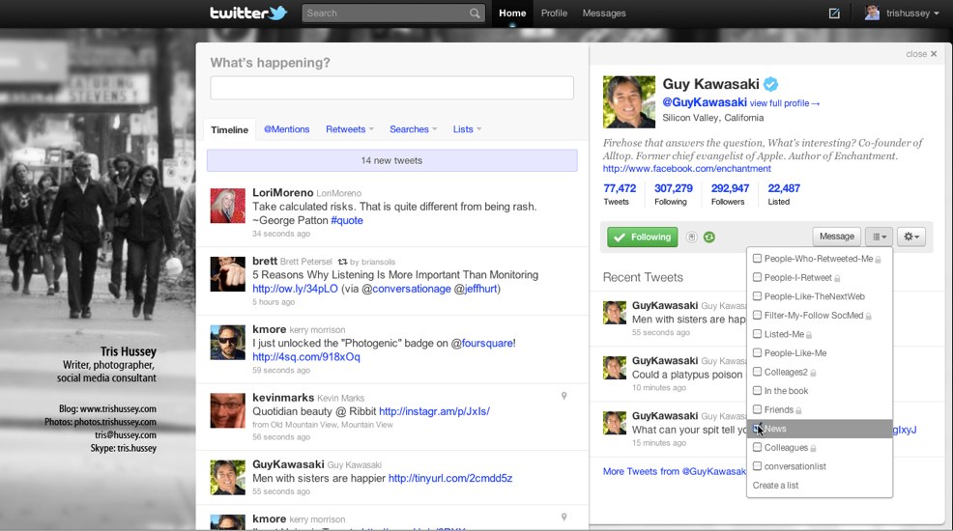Switch to the Timeline tab
This screenshot has width=953, height=531.
click(x=229, y=130)
